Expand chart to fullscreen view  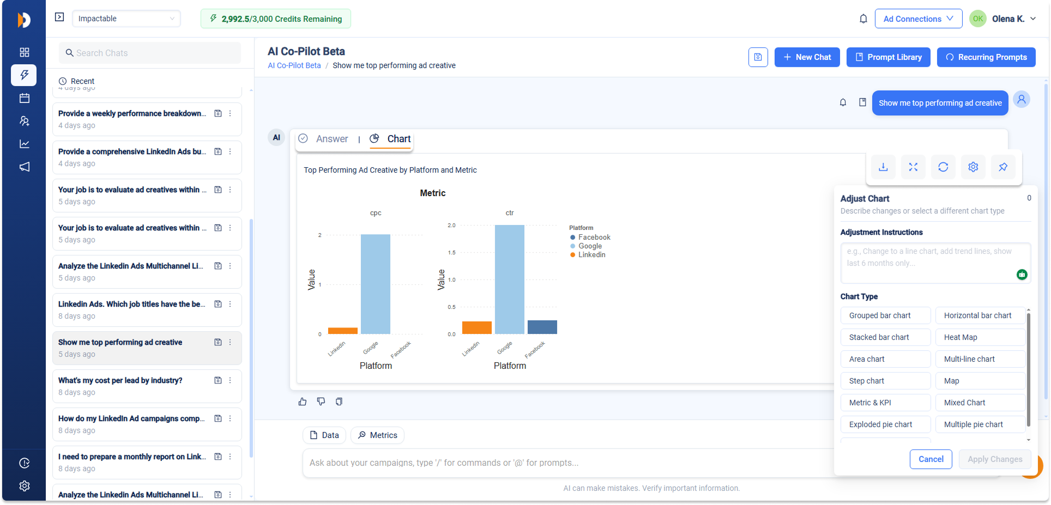point(913,167)
